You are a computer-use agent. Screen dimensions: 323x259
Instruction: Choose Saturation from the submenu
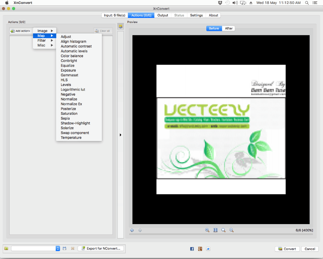79,114
